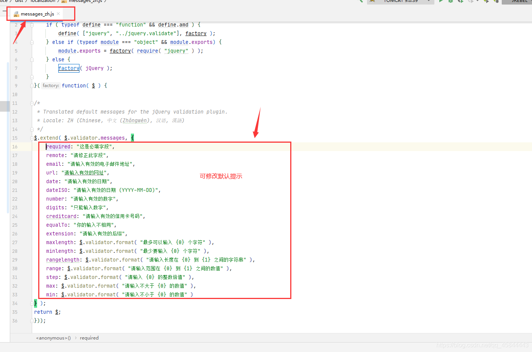Click the '$.extend(' call on line 15
The height and width of the screenshot is (352, 532).
click(x=48, y=138)
